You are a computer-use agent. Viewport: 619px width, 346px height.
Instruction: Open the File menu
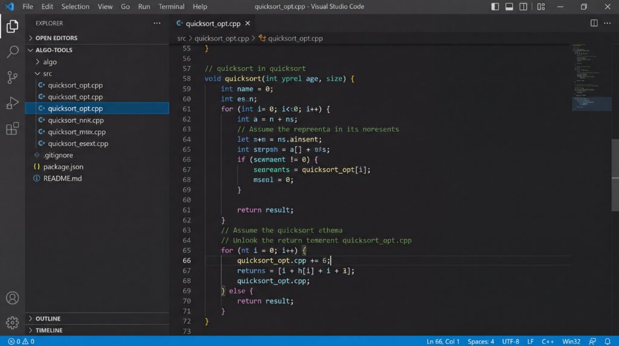28,6
